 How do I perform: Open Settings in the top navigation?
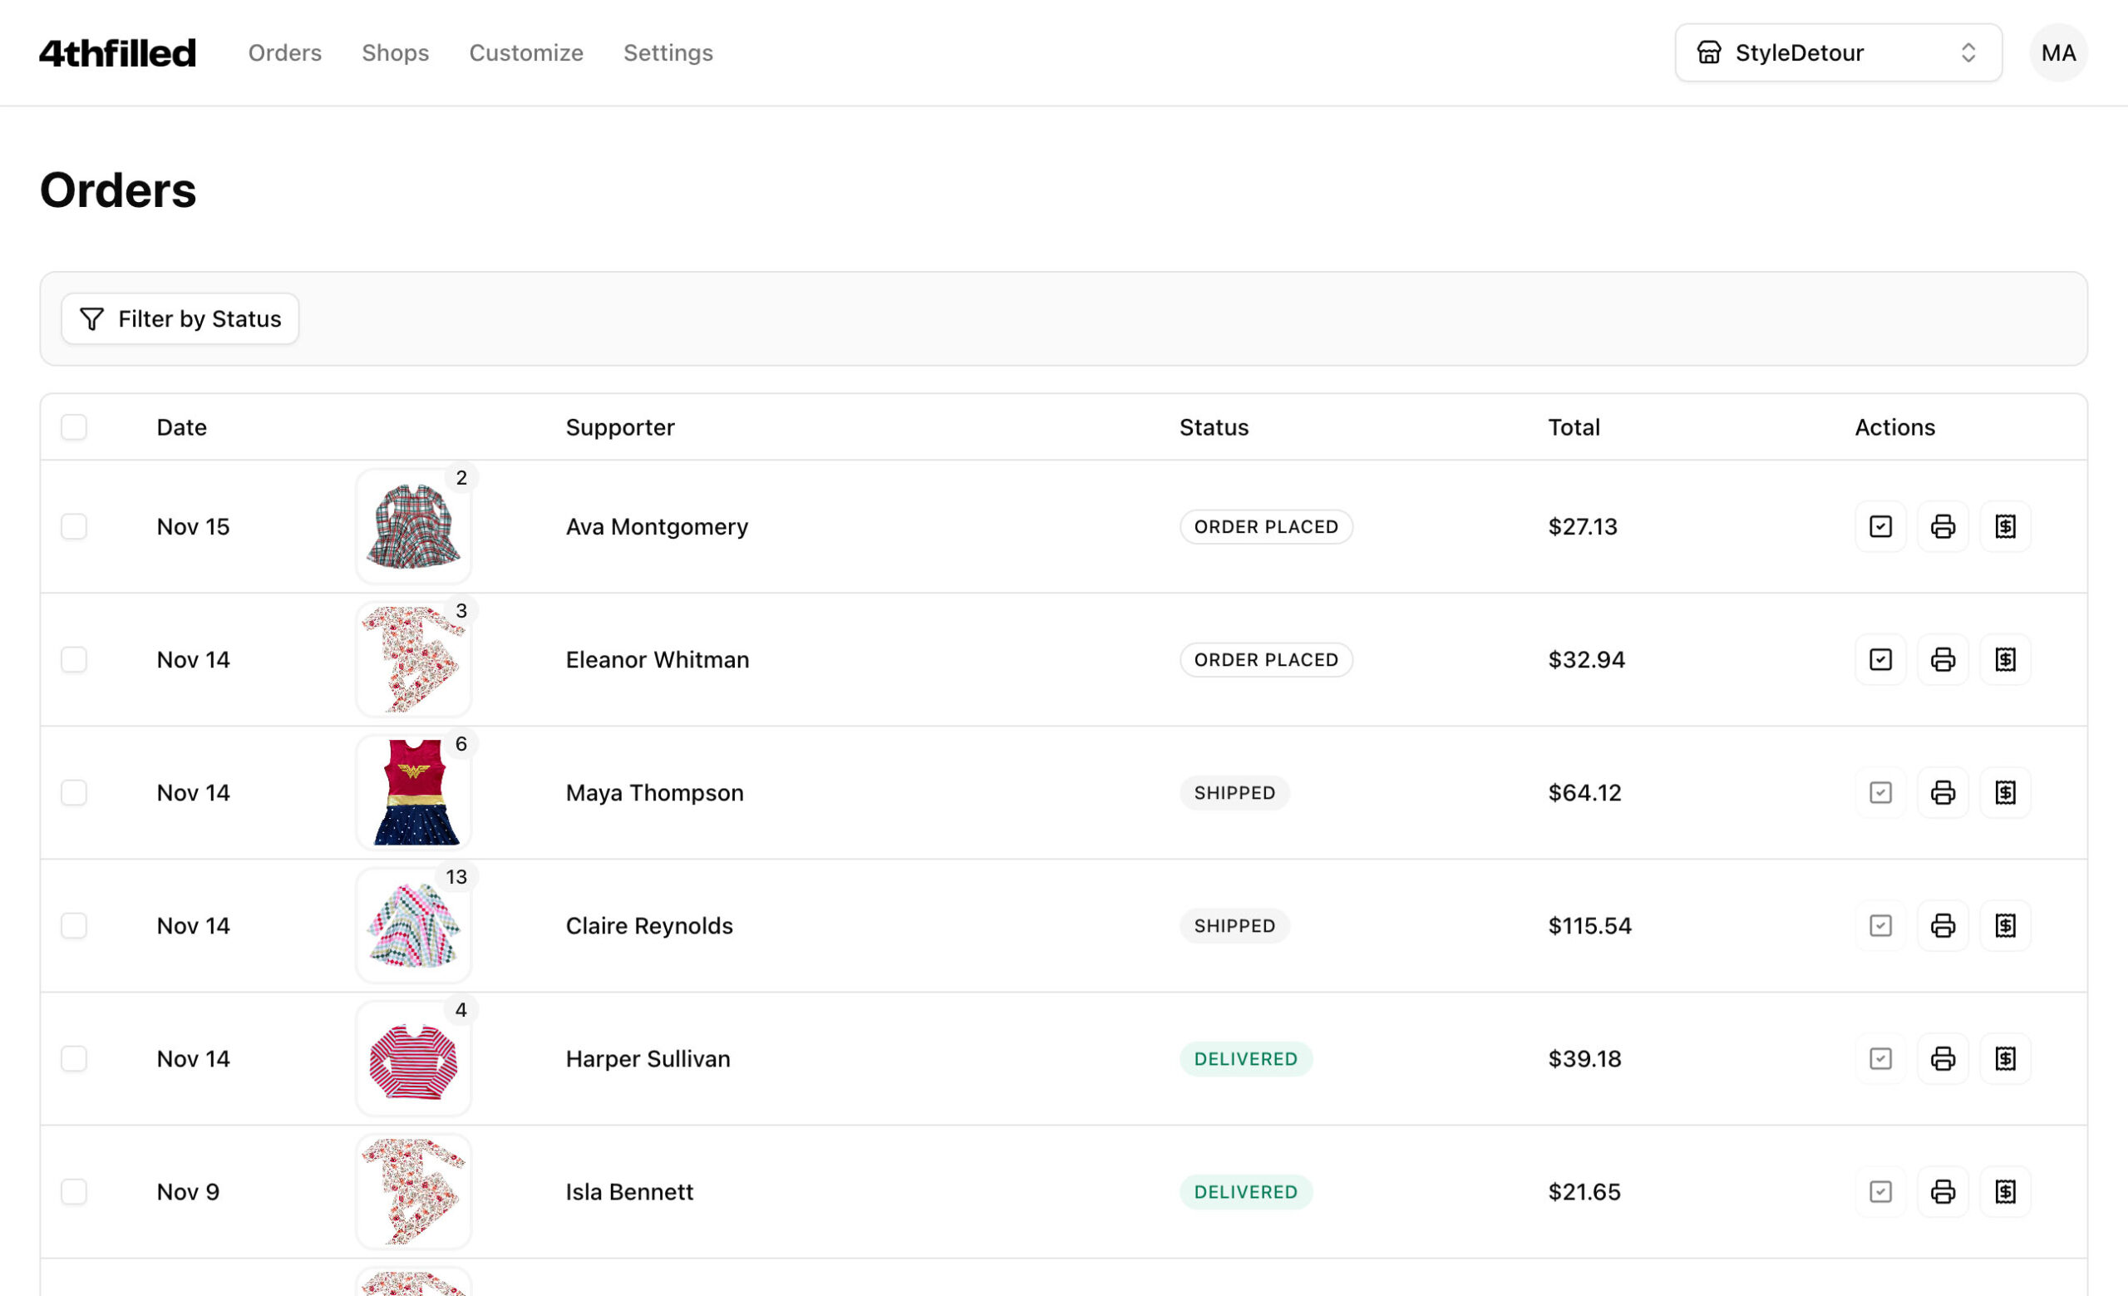[x=667, y=52]
